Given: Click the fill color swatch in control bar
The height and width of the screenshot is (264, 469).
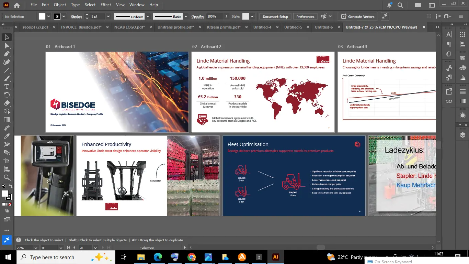Looking at the screenshot, I should point(42,16).
